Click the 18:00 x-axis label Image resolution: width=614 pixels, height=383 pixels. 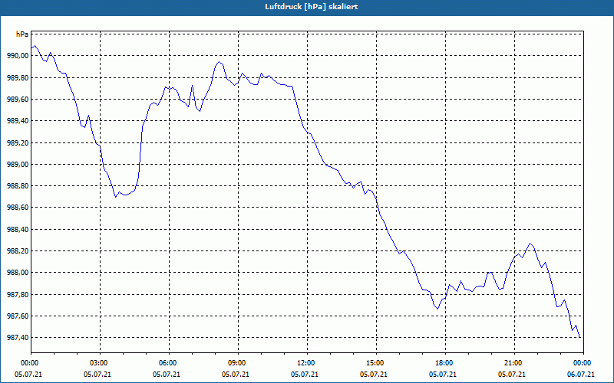click(445, 363)
